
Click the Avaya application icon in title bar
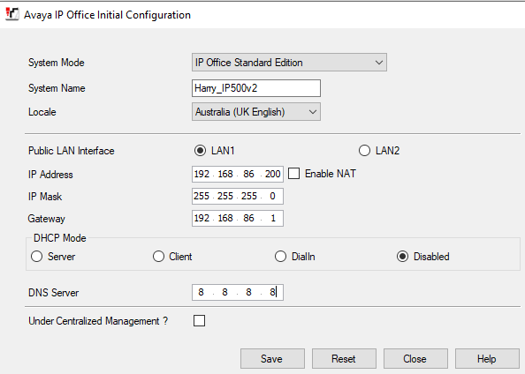click(x=12, y=14)
